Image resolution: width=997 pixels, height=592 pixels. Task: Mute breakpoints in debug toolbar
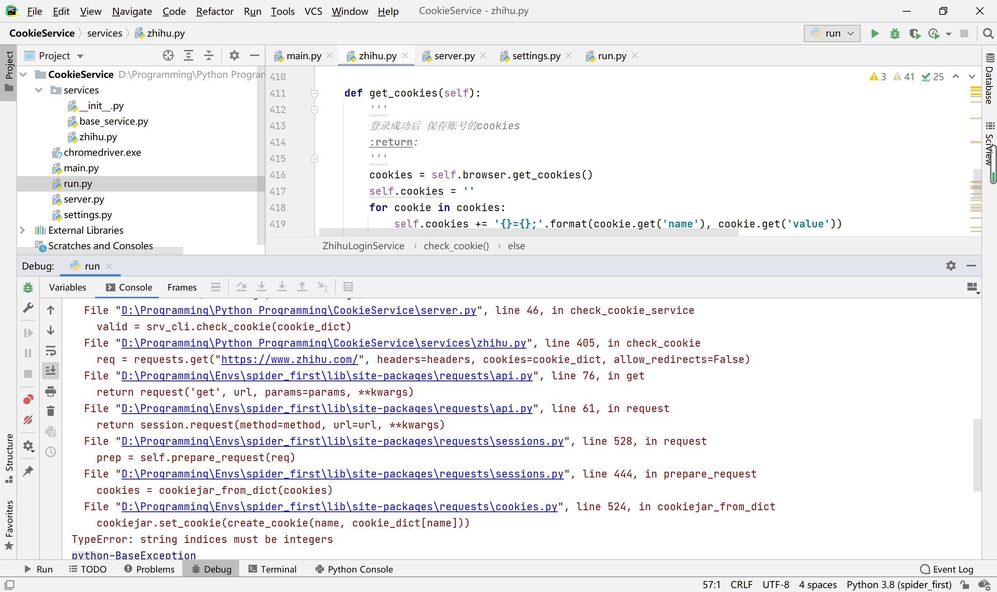(28, 420)
